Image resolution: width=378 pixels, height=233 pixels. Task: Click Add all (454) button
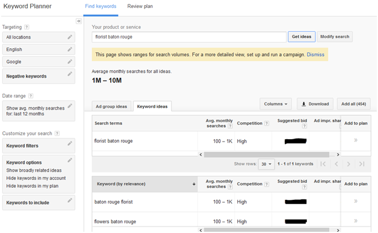pos(354,104)
